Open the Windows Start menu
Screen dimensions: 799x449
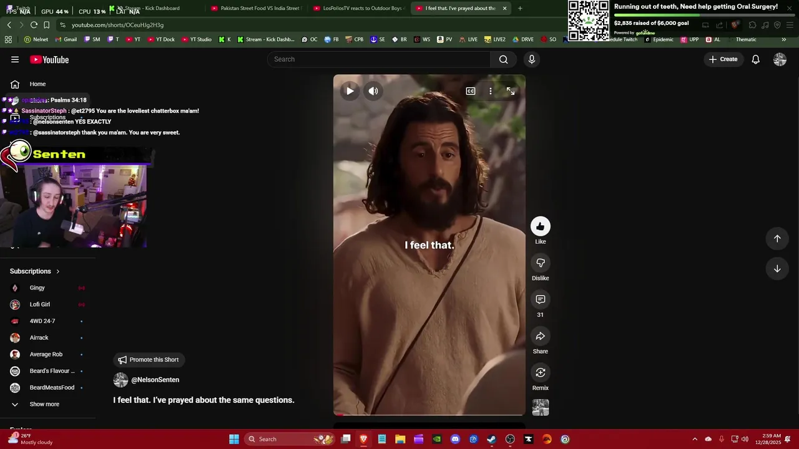[x=234, y=439]
